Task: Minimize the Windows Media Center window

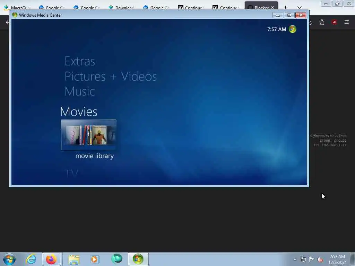Action: pyautogui.click(x=278, y=15)
